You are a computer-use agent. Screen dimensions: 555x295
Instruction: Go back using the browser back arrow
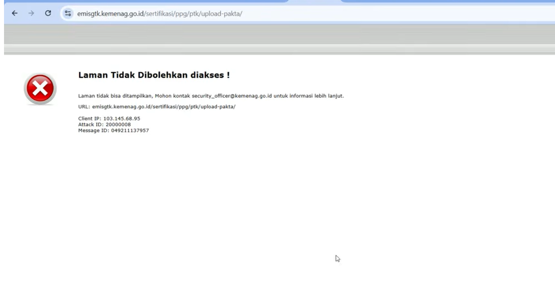pos(14,13)
